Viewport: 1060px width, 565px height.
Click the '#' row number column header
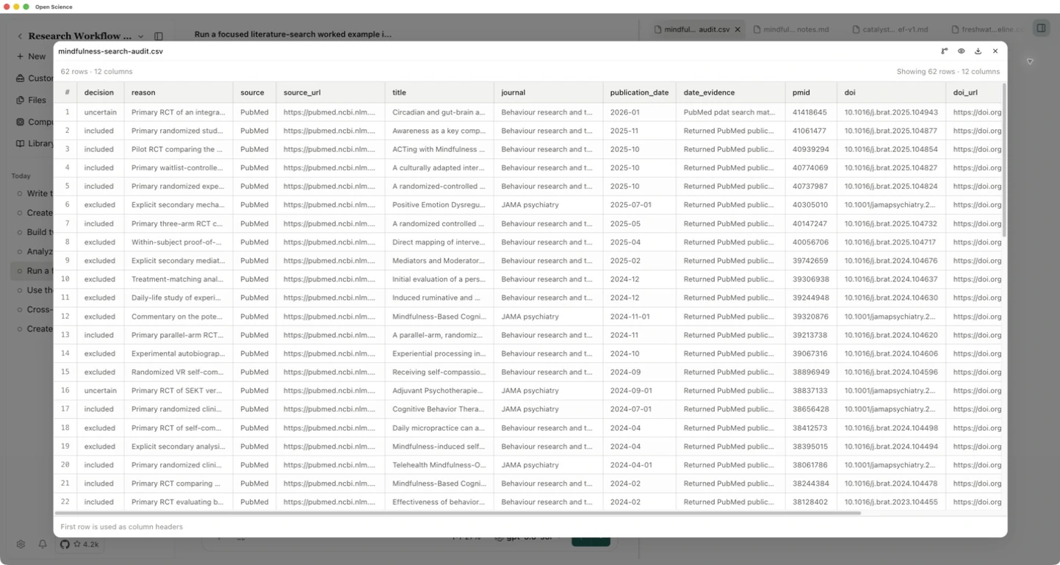click(67, 93)
